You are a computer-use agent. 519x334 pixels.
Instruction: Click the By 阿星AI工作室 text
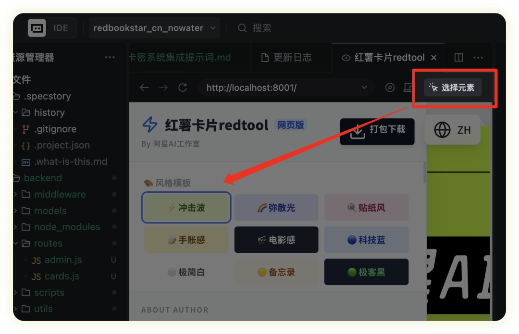[171, 144]
